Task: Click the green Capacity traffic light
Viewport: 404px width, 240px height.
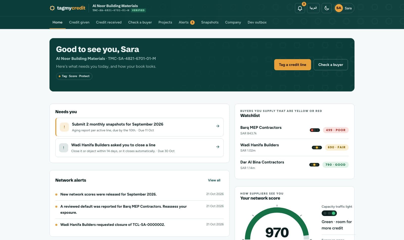Action: (329, 213)
